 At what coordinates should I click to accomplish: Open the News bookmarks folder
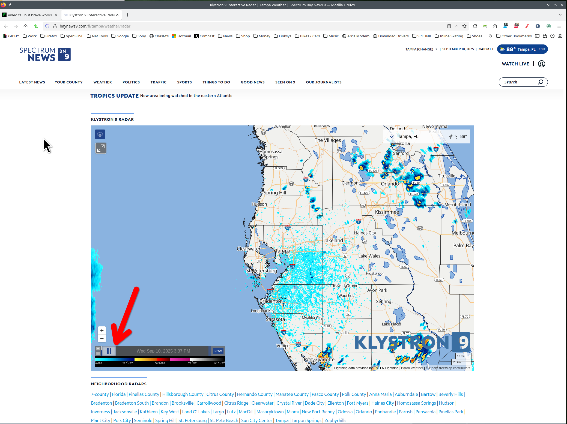pos(225,36)
